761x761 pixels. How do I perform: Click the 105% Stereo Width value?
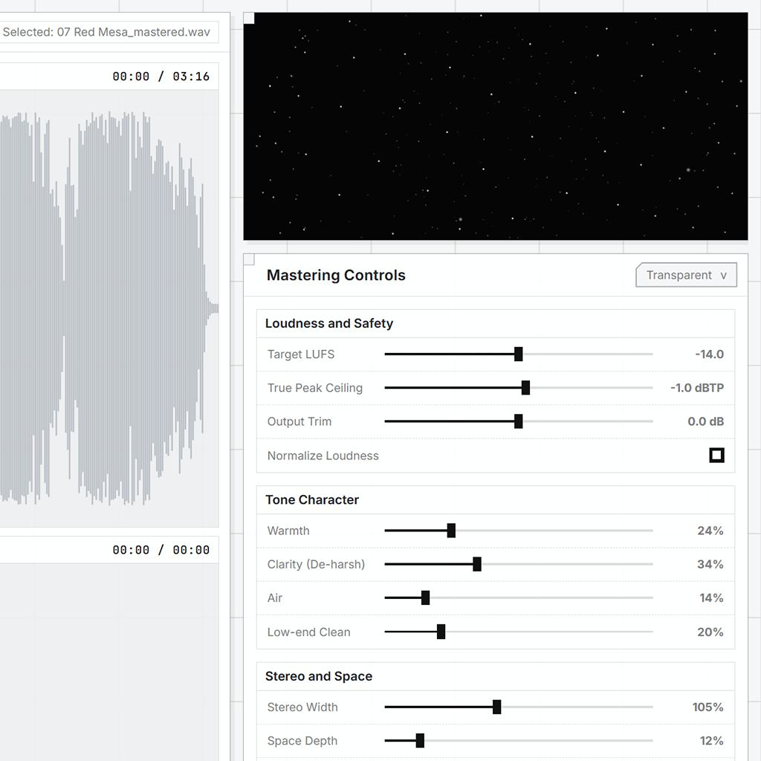[x=707, y=707]
